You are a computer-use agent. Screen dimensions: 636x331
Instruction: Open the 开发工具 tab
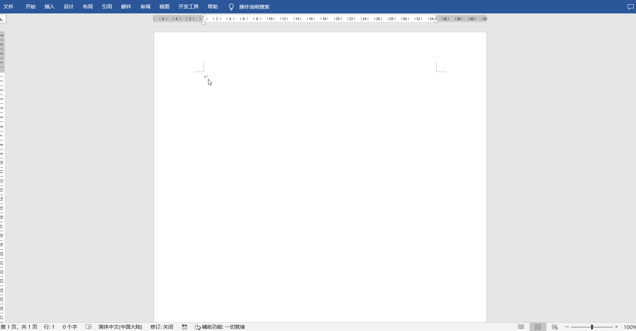tap(188, 7)
